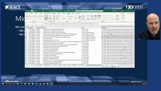The image size is (161, 91).
Task: Open Task View on taskbar
Action: pyautogui.click(x=14, y=84)
